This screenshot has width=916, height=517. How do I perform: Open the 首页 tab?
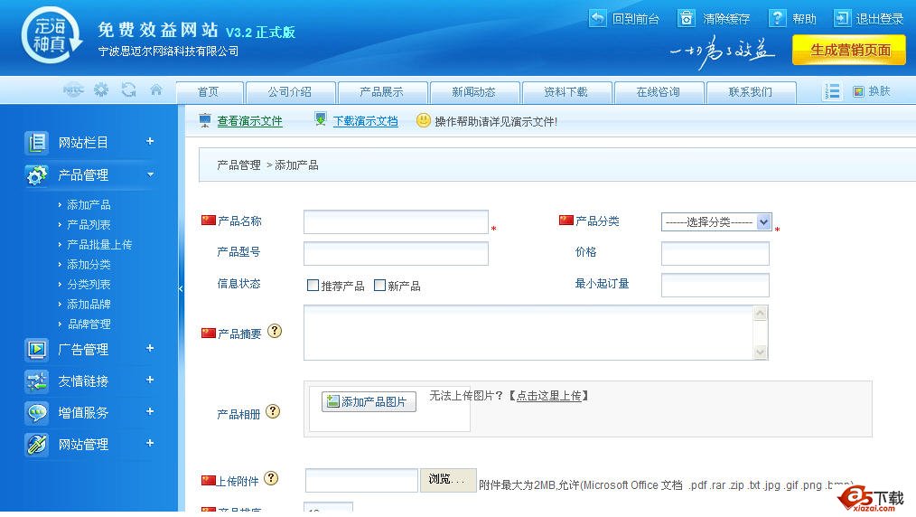tap(210, 92)
